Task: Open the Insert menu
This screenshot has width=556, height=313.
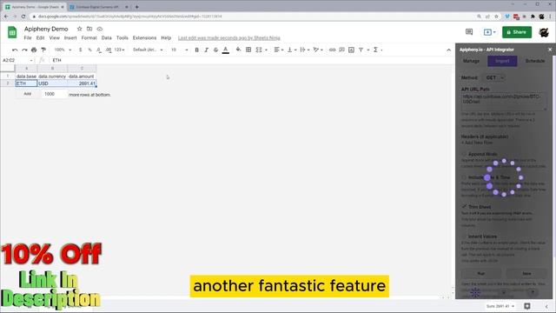Action: (70, 37)
